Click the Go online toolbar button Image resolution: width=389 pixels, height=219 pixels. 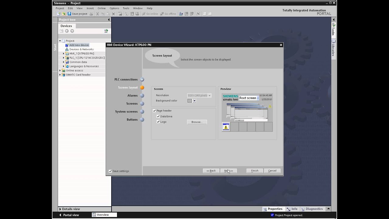tap(150, 14)
